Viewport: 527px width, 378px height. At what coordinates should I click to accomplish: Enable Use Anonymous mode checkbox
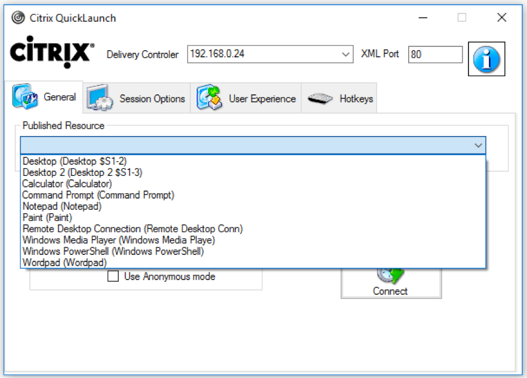point(113,276)
